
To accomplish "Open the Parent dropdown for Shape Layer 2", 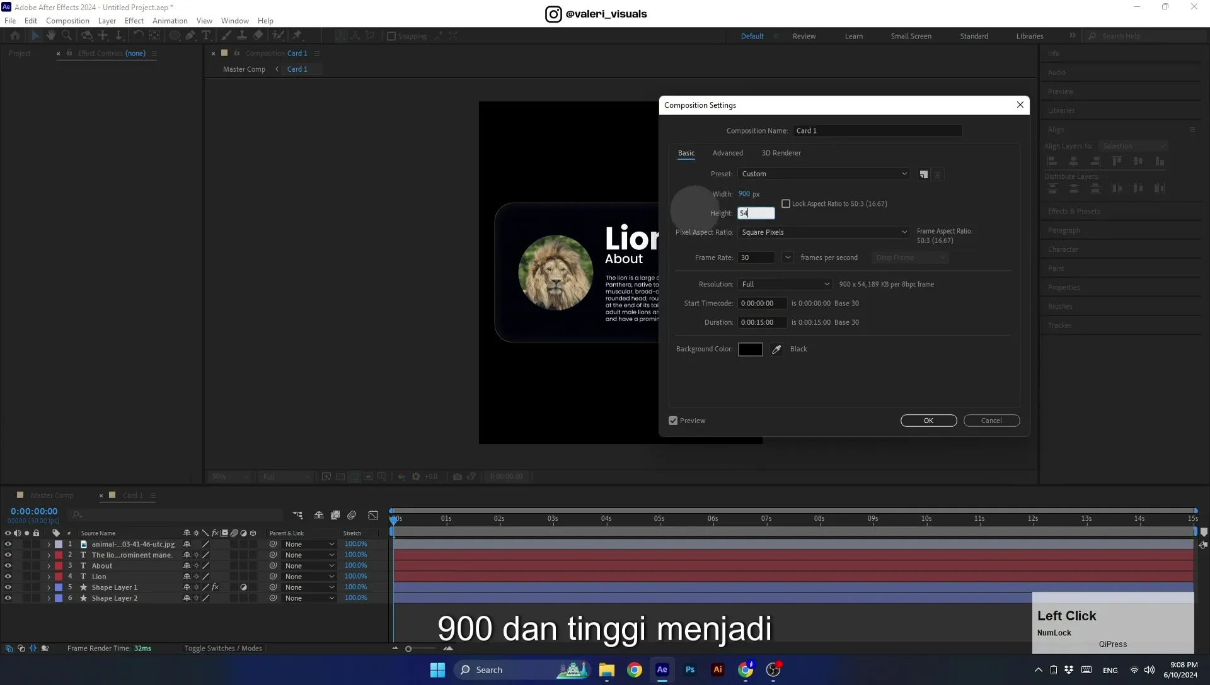I will [x=309, y=598].
